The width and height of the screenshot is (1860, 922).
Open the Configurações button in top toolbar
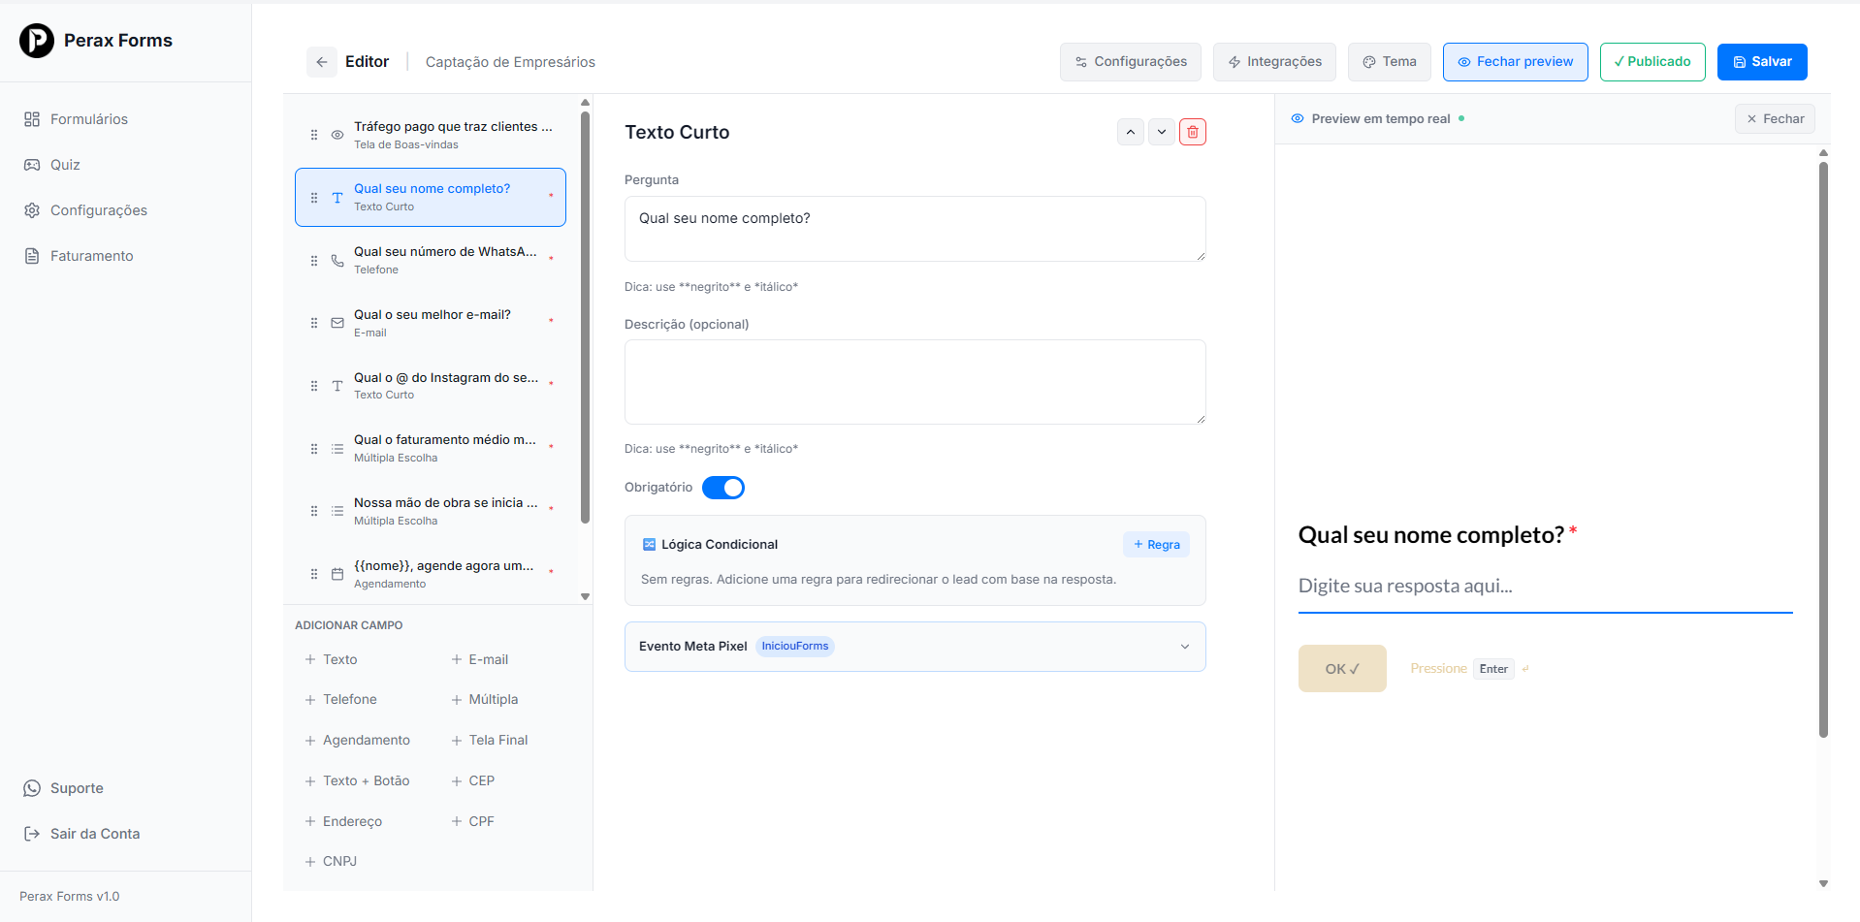pyautogui.click(x=1131, y=62)
